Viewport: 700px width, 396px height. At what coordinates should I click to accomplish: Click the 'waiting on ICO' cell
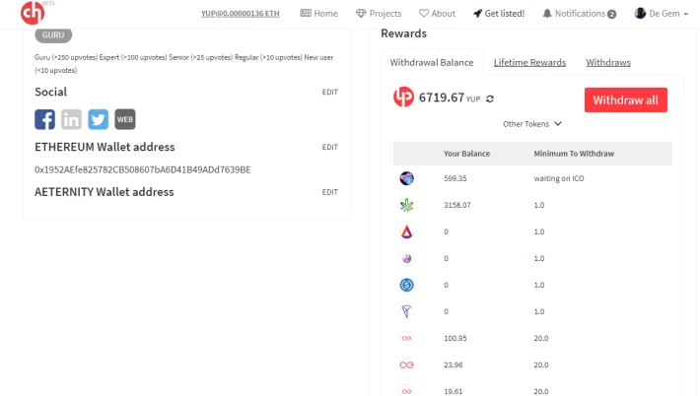click(558, 178)
